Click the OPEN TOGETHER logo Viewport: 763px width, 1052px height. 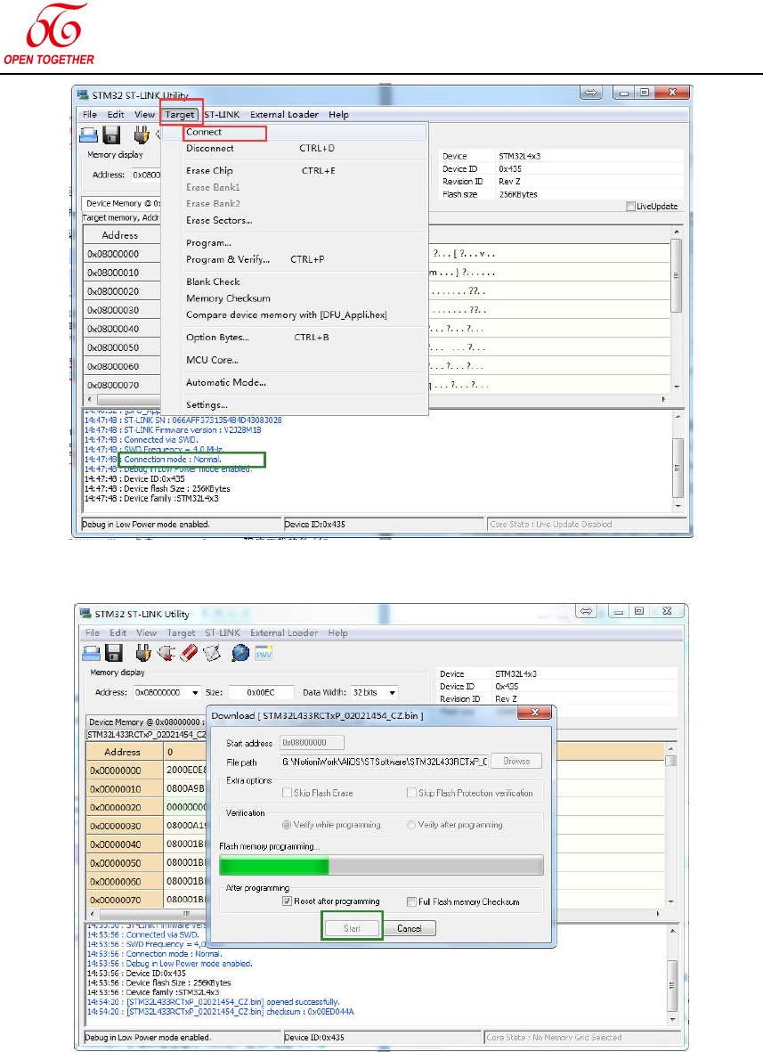[50, 34]
